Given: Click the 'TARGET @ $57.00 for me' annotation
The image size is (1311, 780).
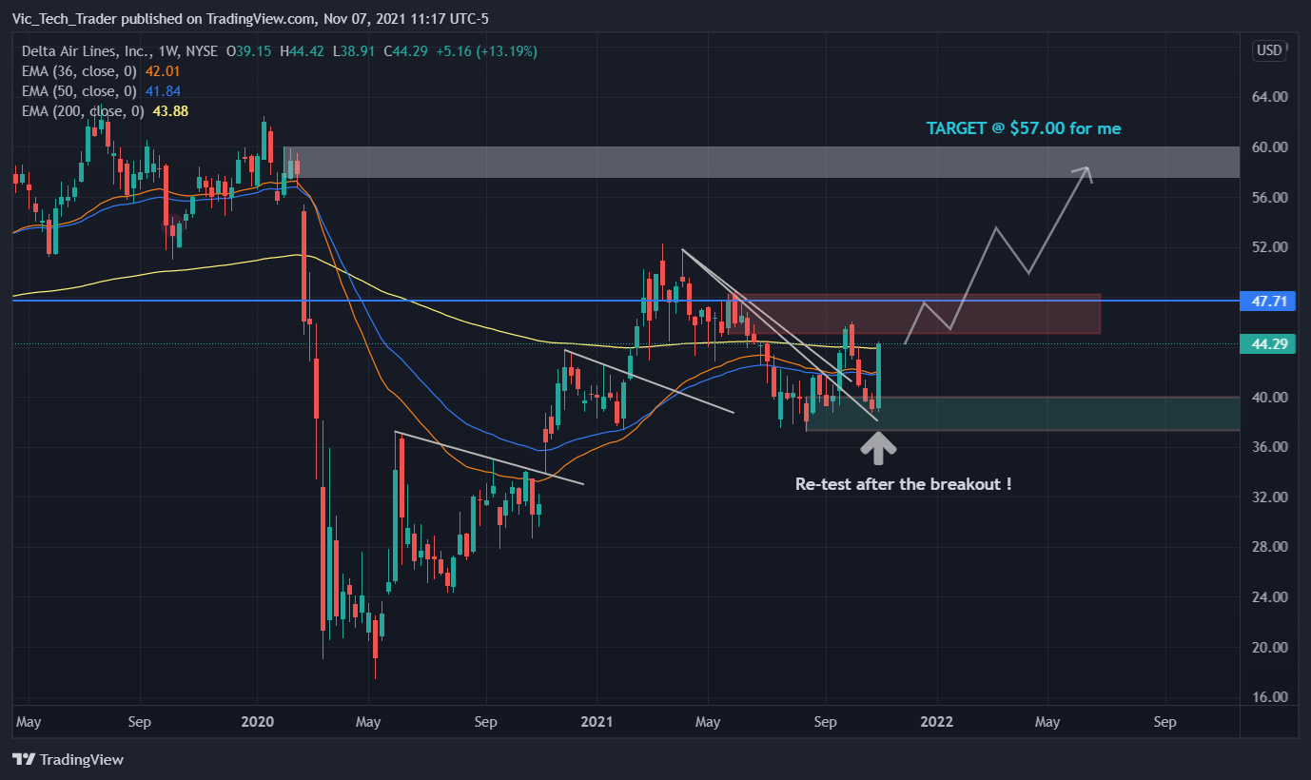Looking at the screenshot, I should [x=1024, y=128].
